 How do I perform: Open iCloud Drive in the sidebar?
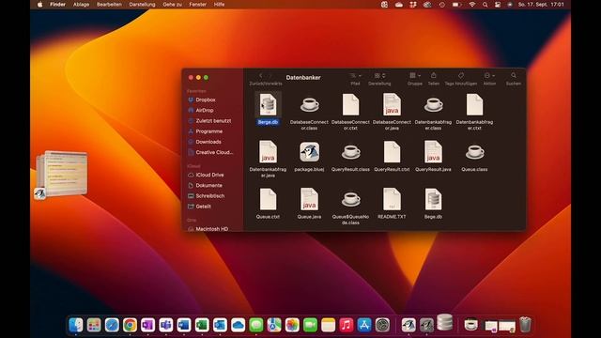tap(210, 175)
